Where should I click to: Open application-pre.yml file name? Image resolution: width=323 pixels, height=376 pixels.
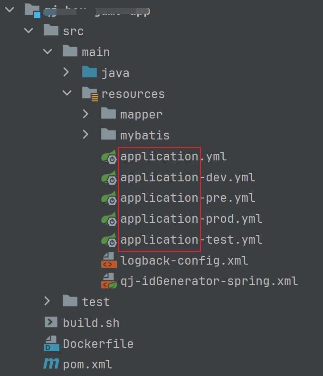coord(188,198)
